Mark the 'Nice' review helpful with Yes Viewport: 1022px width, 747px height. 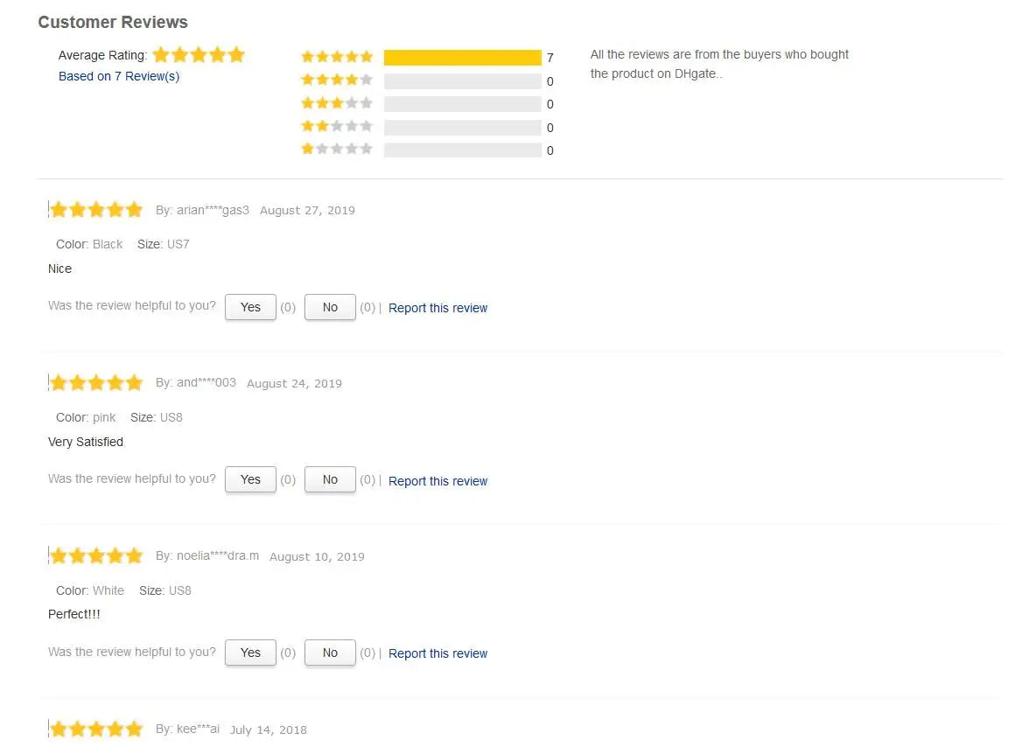(x=250, y=307)
